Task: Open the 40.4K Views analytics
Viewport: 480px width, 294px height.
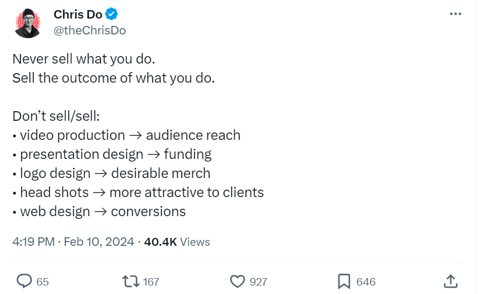Action: 177,242
